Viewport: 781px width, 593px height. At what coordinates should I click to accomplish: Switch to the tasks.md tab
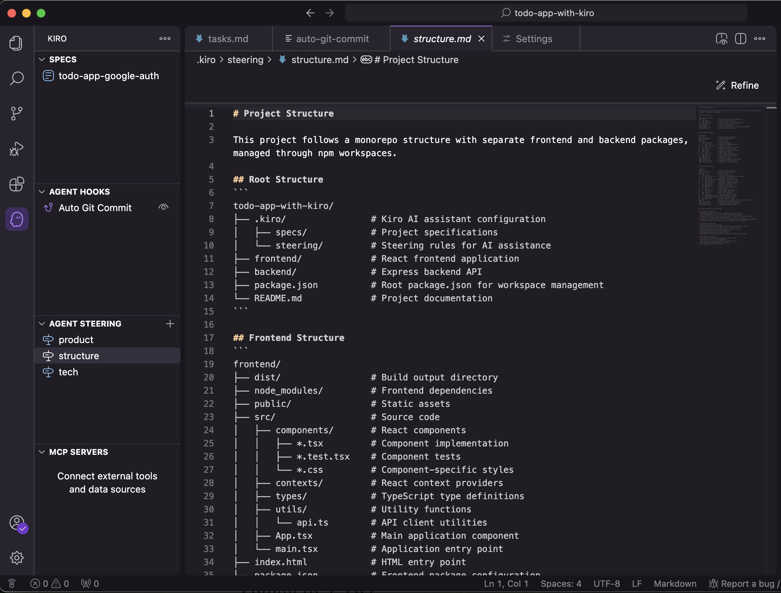[228, 38]
